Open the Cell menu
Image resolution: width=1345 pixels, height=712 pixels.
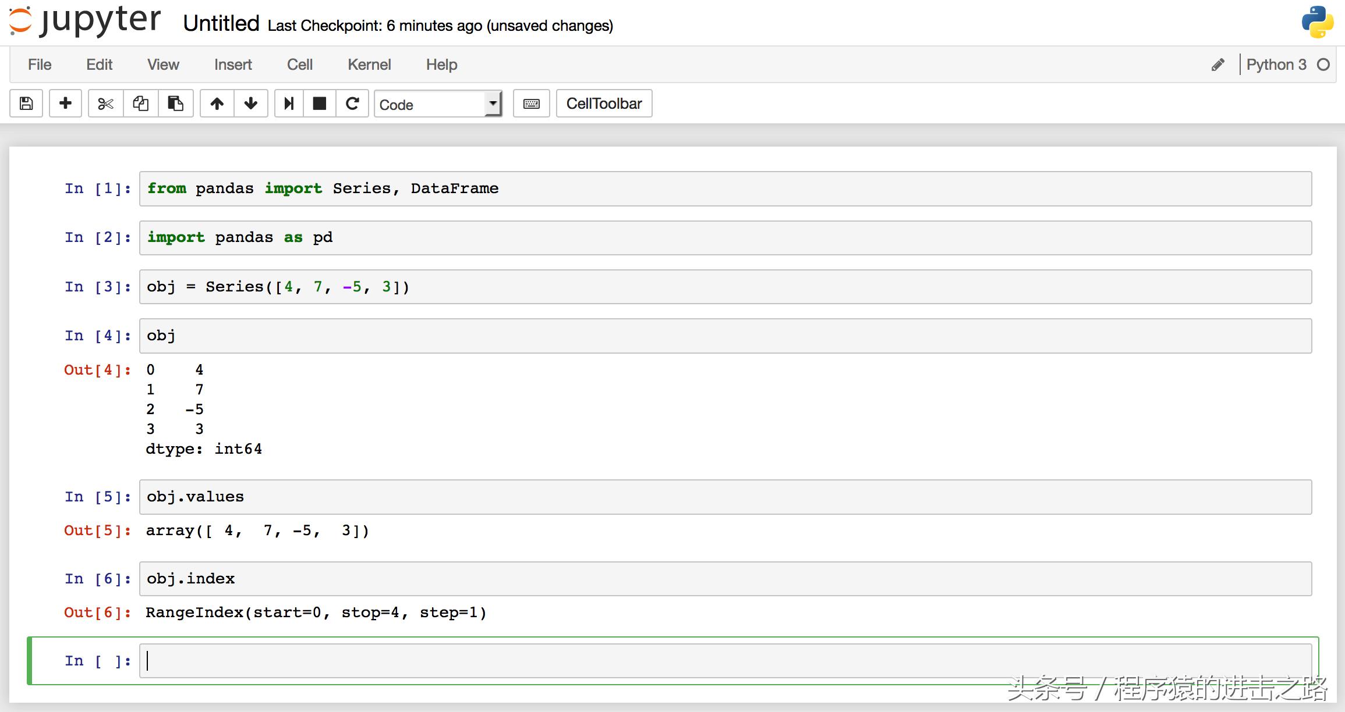pyautogui.click(x=299, y=65)
